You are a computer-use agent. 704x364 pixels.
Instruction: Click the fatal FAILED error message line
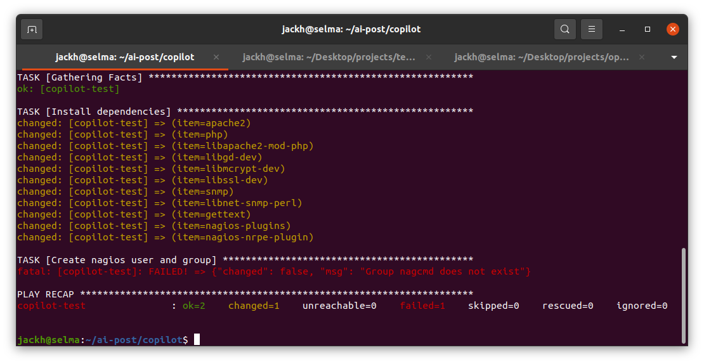274,271
